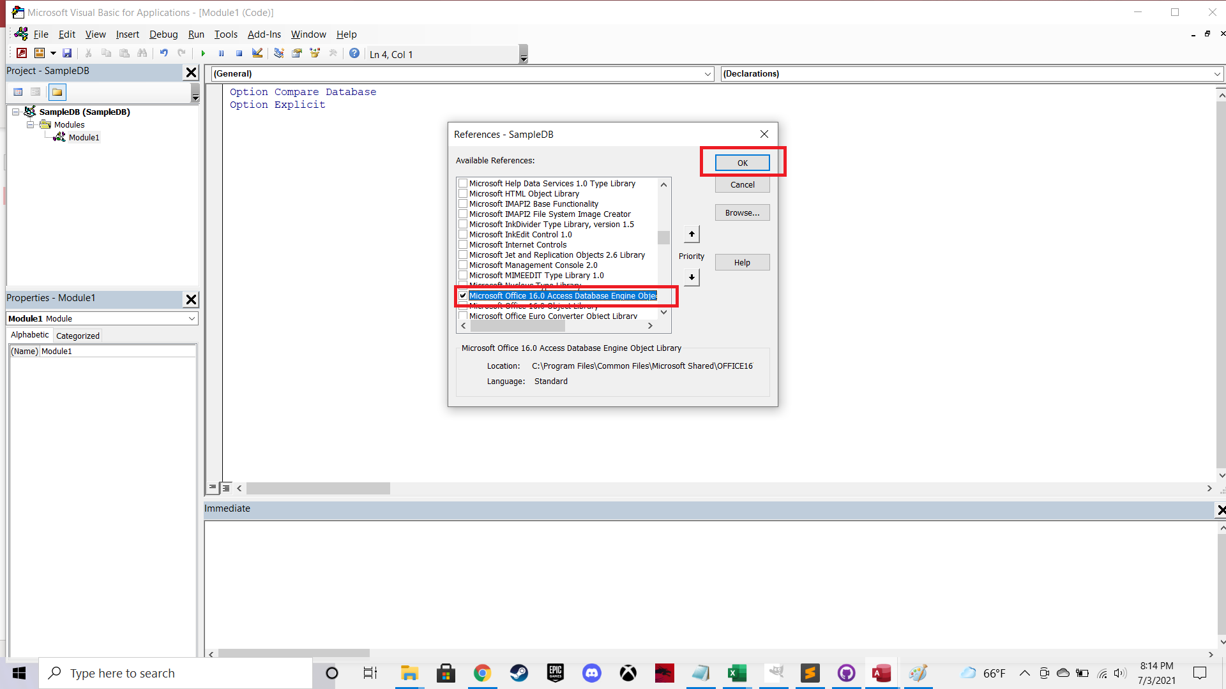
Task: Open the File menu
Action: [41, 34]
